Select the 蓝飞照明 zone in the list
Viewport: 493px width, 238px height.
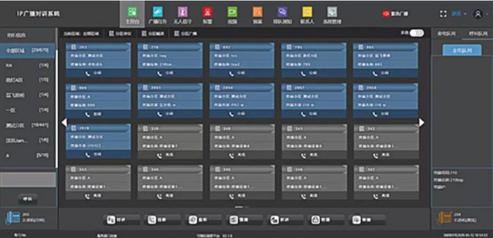tap(28, 95)
